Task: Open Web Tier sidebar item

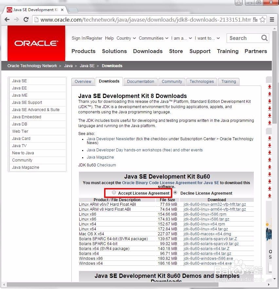Action: (38, 131)
